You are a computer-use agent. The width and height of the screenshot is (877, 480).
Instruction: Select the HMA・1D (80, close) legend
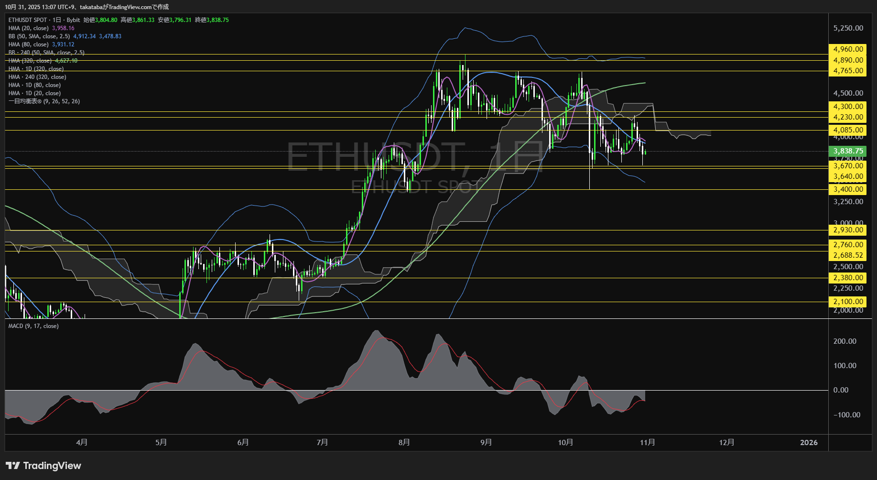click(x=34, y=85)
